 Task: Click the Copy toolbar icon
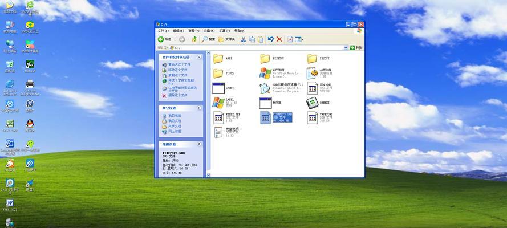coord(252,39)
